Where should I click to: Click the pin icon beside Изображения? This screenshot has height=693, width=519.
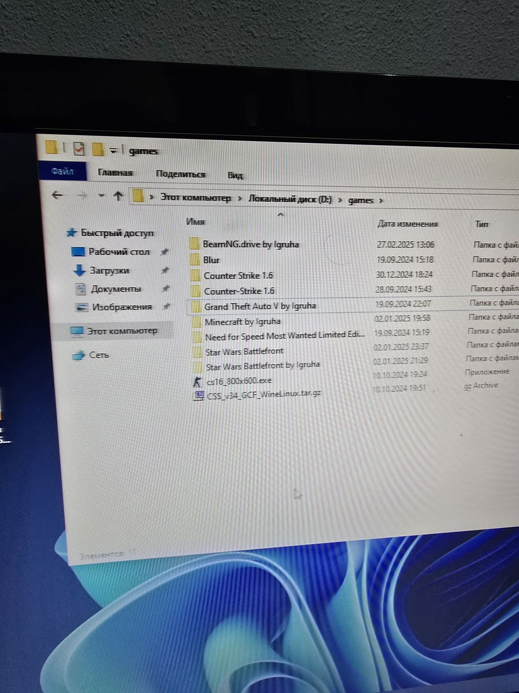click(x=167, y=306)
